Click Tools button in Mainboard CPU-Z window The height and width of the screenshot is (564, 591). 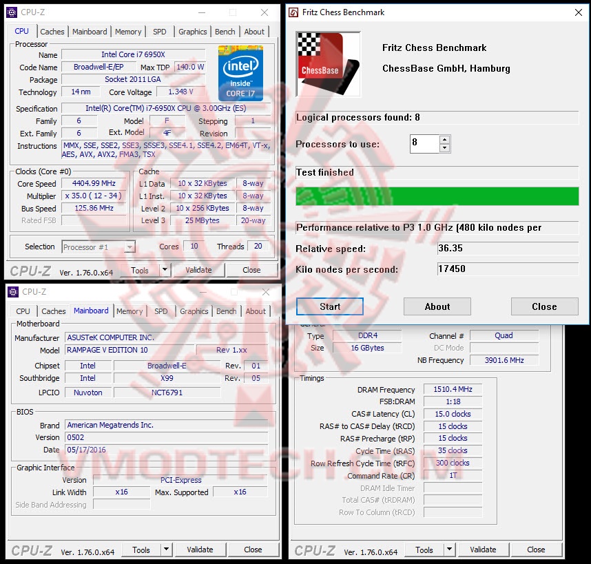[141, 550]
